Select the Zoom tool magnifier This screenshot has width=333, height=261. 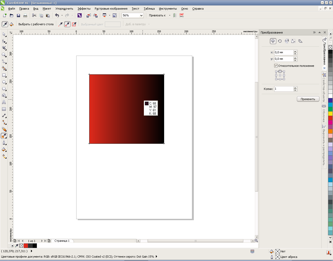(x=4, y=55)
